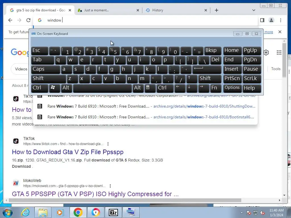
Task: Open the 7-Zip taskbar icon
Action: point(113,212)
